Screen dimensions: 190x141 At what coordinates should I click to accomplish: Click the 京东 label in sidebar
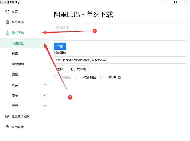click(15, 95)
